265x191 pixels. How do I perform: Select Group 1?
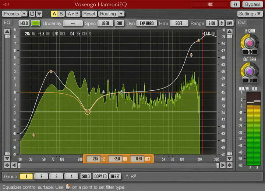[26, 176]
